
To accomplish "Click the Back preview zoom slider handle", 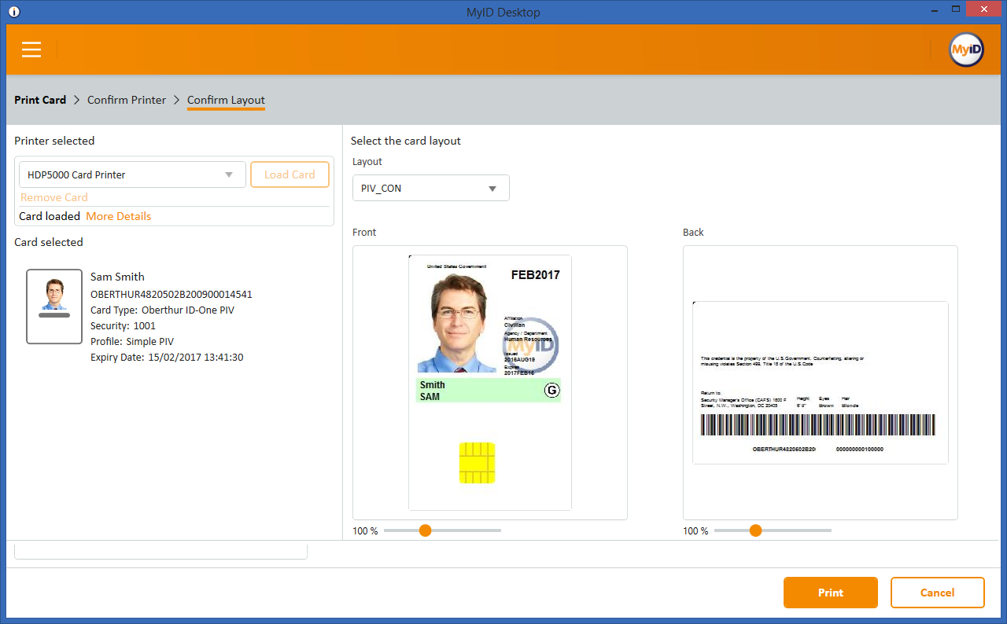I will (756, 530).
